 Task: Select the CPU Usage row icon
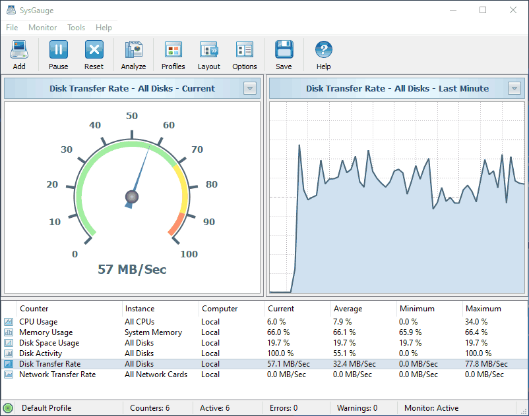(9, 322)
